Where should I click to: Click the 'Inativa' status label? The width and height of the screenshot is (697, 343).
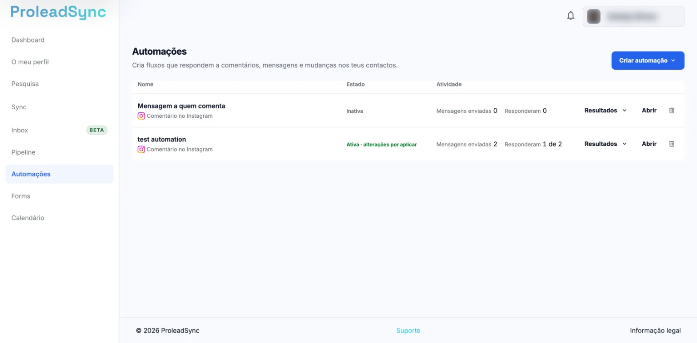point(355,111)
